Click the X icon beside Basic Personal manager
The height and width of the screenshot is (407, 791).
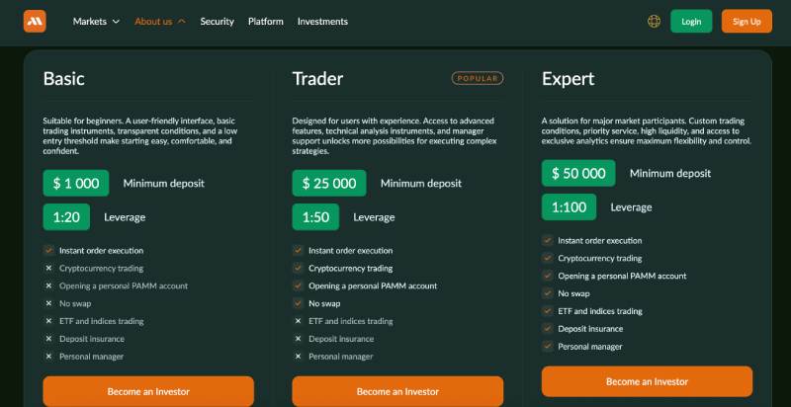(x=48, y=357)
